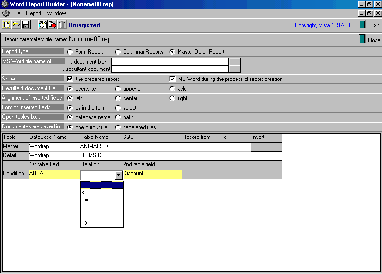Select the Form Report radio button
The height and width of the screenshot is (274, 382).
click(x=70, y=52)
